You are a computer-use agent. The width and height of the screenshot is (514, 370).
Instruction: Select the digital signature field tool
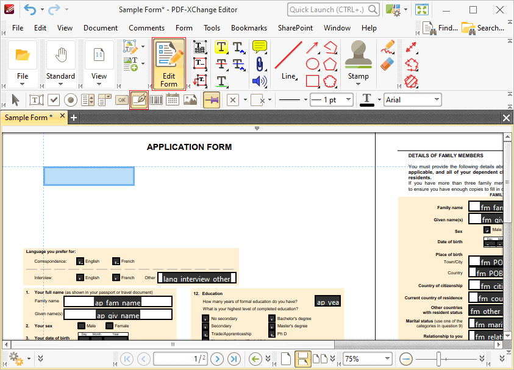(x=139, y=100)
